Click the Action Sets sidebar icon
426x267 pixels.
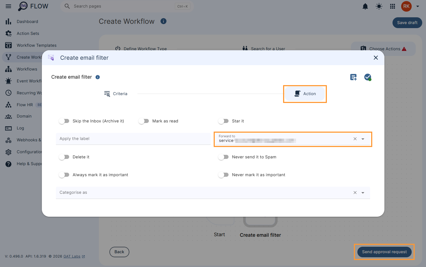pos(8,34)
